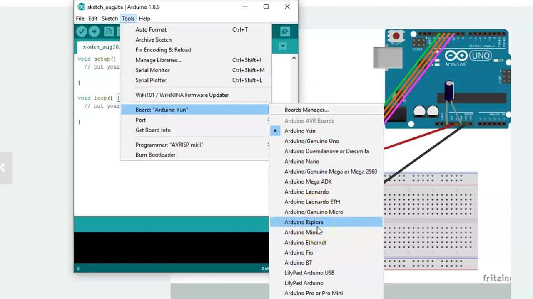Choose Arduino BT board
533x299 pixels.
point(326,263)
